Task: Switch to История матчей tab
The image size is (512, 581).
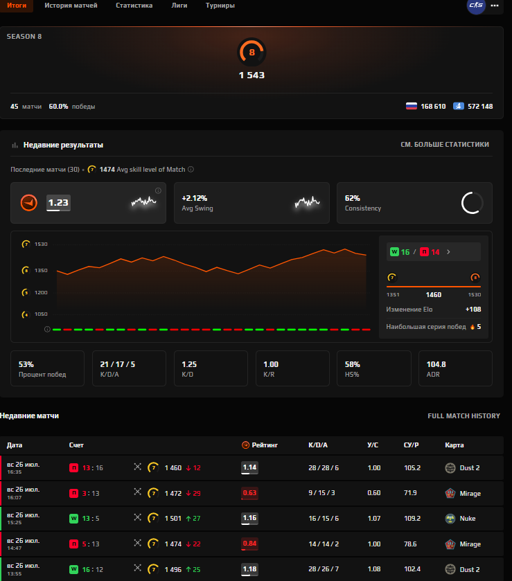Action: pyautogui.click(x=71, y=6)
